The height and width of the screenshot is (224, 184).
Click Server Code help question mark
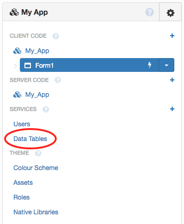58,80
